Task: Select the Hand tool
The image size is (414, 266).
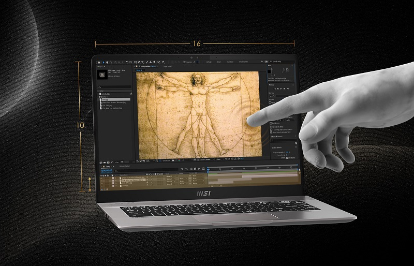Action: point(107,62)
